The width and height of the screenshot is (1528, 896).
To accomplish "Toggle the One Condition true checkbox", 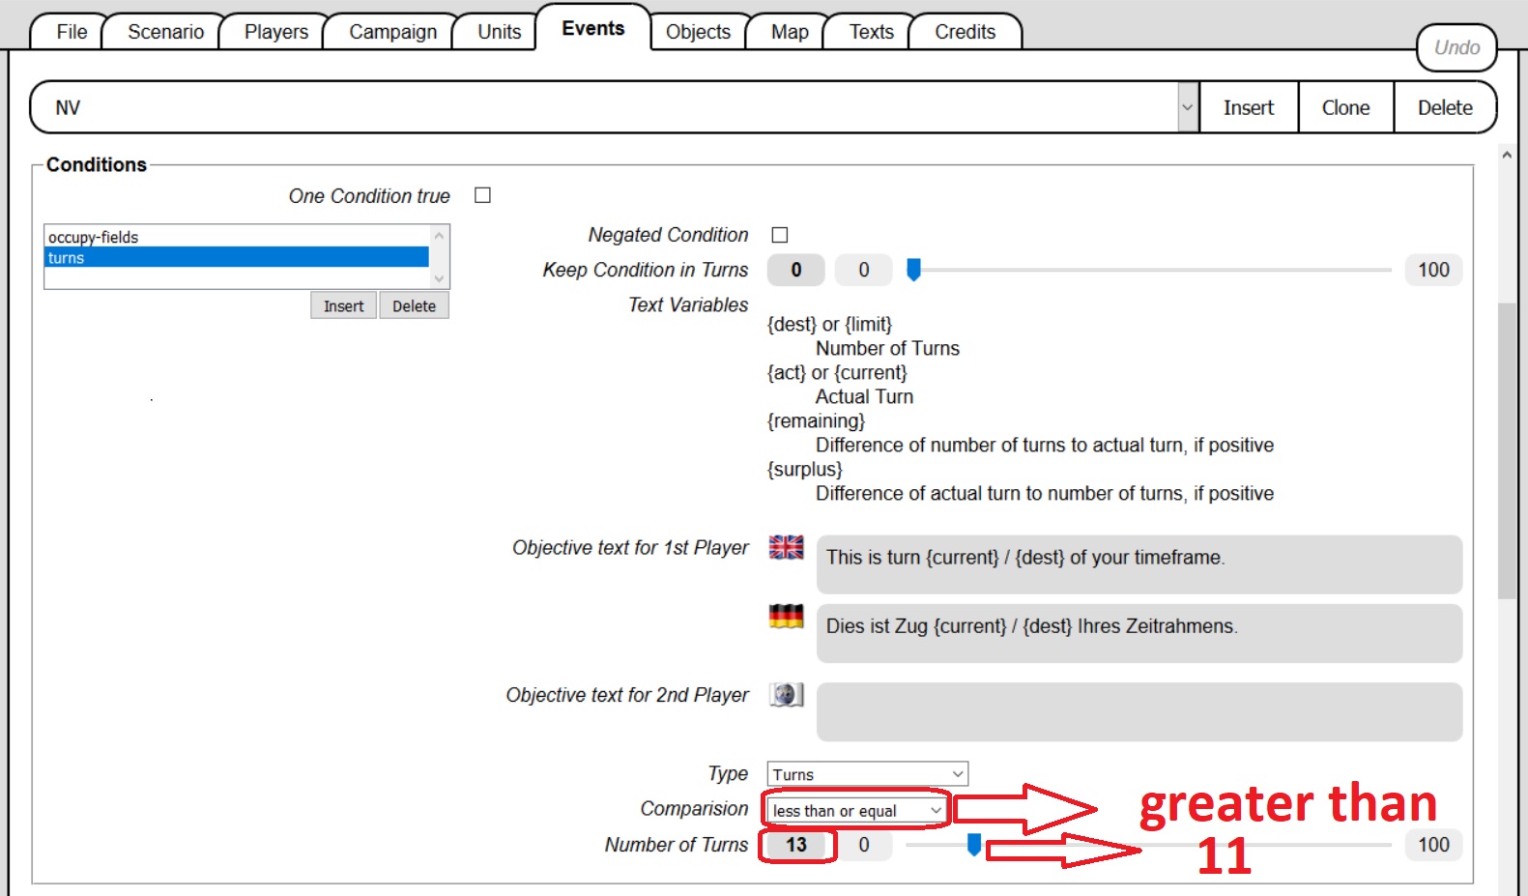I will coord(482,195).
